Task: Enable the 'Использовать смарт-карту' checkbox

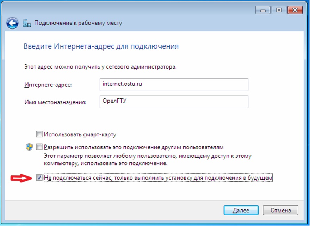Action: [x=39, y=134]
